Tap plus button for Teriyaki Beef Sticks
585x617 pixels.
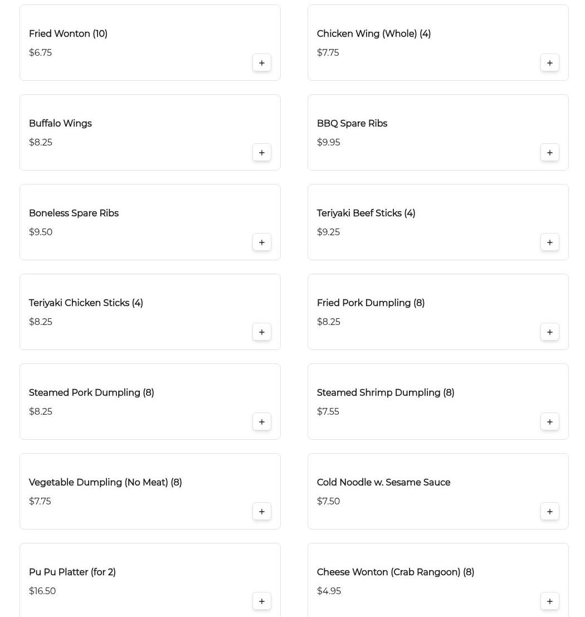pyautogui.click(x=550, y=242)
